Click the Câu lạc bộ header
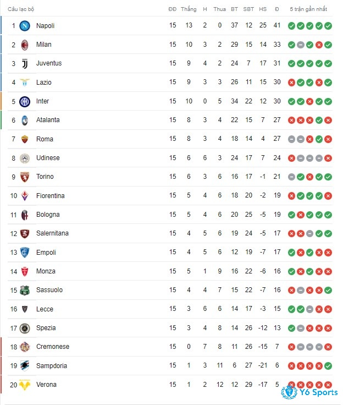The width and height of the screenshot is (343, 405). pyautogui.click(x=21, y=9)
